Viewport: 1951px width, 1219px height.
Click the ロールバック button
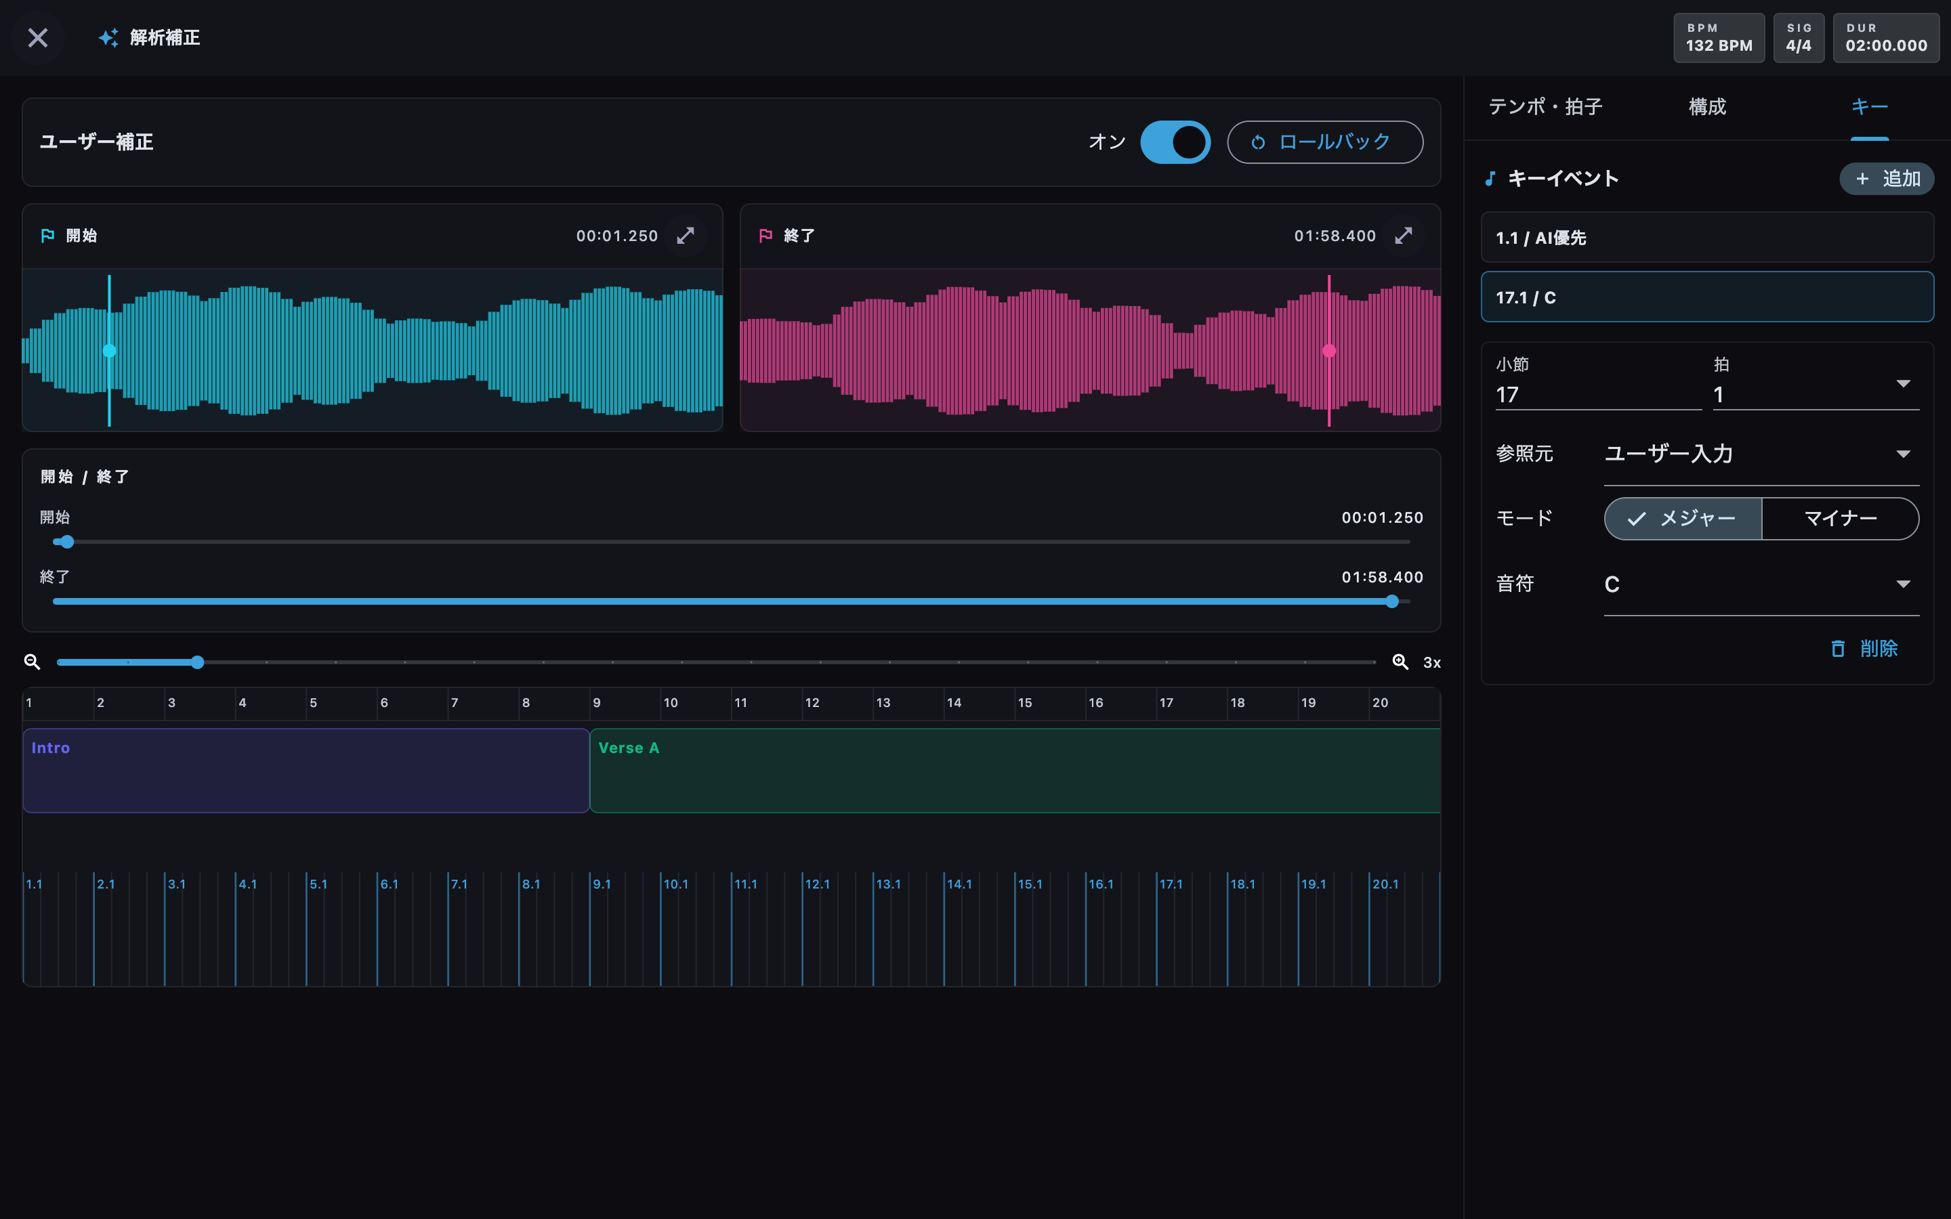tap(1324, 142)
